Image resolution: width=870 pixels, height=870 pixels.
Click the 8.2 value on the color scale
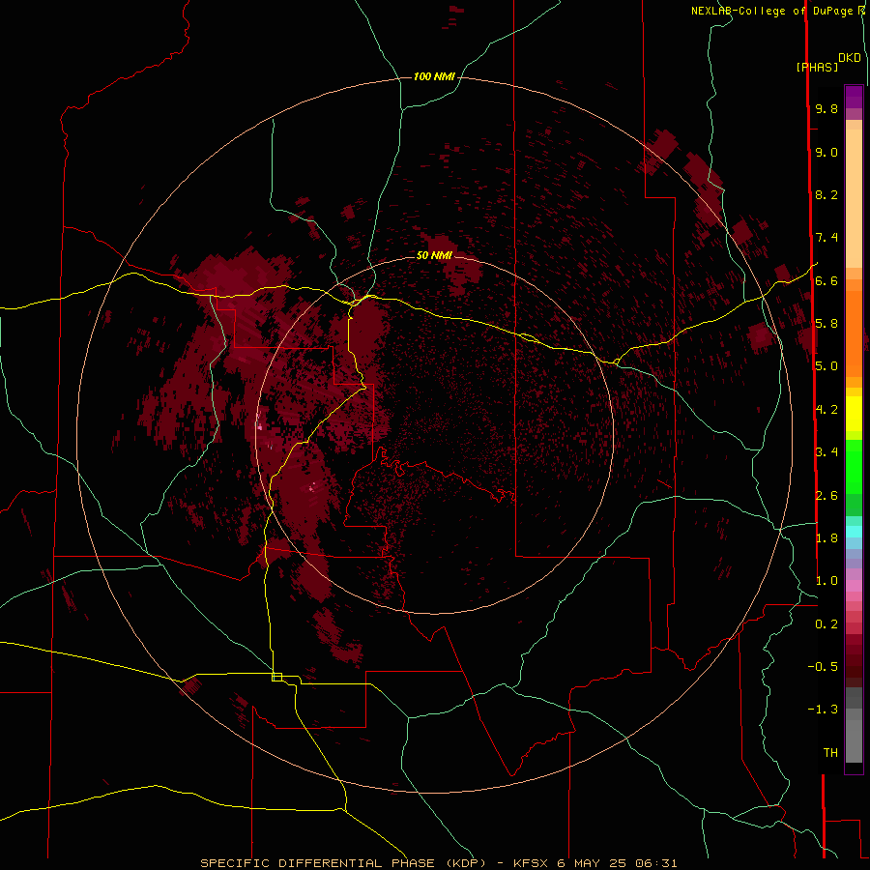(x=826, y=194)
